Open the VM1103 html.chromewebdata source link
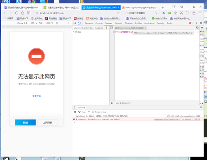207x160 pixels. [x=183, y=116]
